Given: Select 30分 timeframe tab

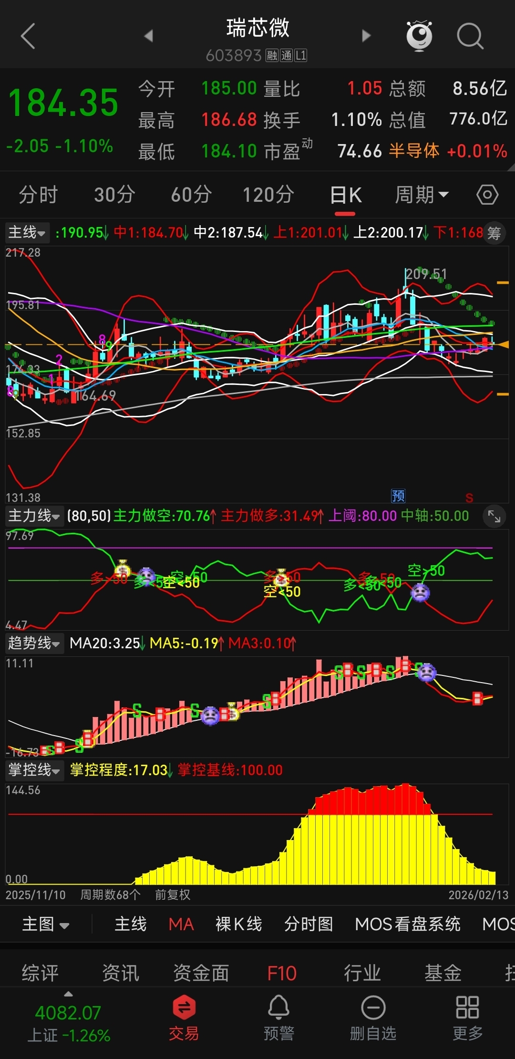Looking at the screenshot, I should click(114, 195).
